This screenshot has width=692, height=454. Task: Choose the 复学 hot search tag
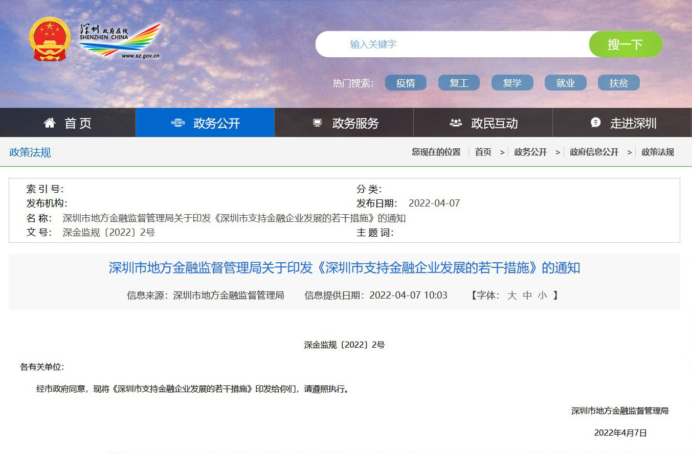512,83
